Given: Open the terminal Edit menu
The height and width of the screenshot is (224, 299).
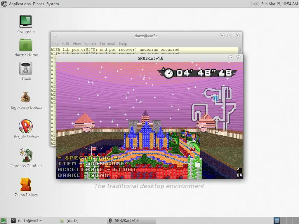Looking at the screenshot, I should point(66,44).
